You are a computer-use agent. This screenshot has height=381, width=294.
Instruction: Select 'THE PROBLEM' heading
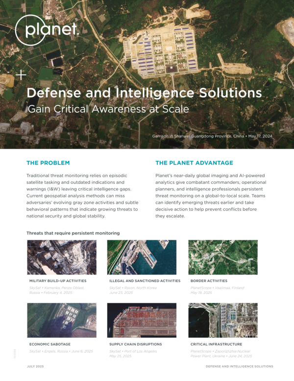click(48, 163)
